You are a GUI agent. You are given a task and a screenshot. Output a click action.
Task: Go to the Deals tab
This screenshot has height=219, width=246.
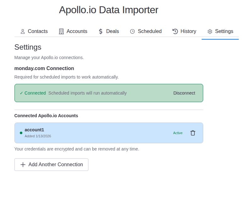[109, 31]
